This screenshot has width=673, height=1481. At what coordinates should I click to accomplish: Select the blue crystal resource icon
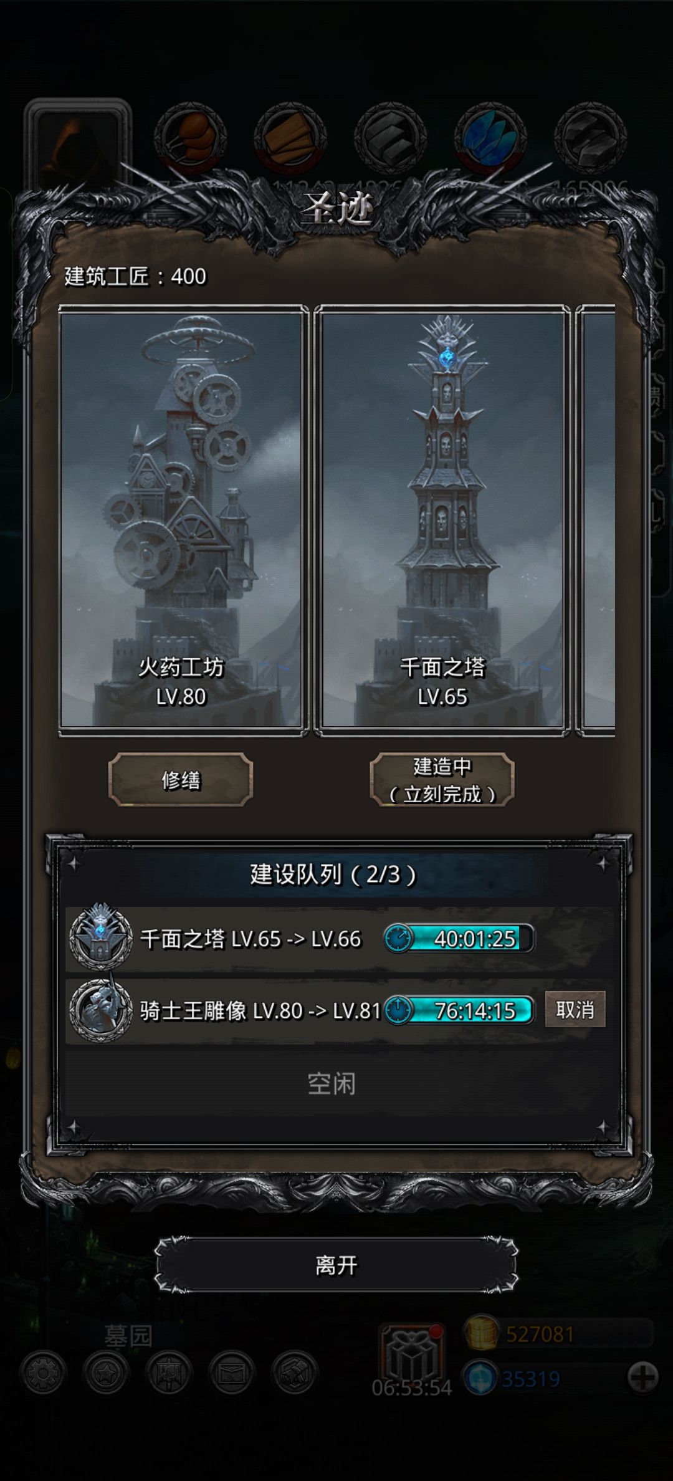point(490,138)
